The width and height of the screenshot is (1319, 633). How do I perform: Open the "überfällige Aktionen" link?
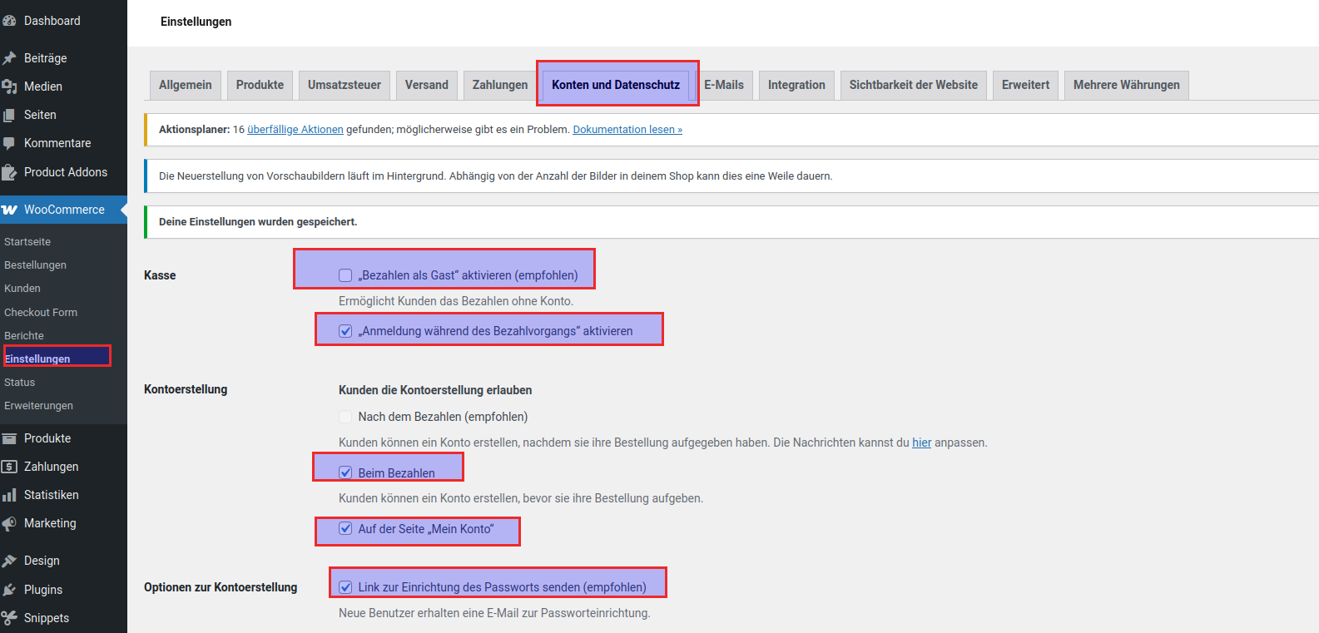(295, 130)
